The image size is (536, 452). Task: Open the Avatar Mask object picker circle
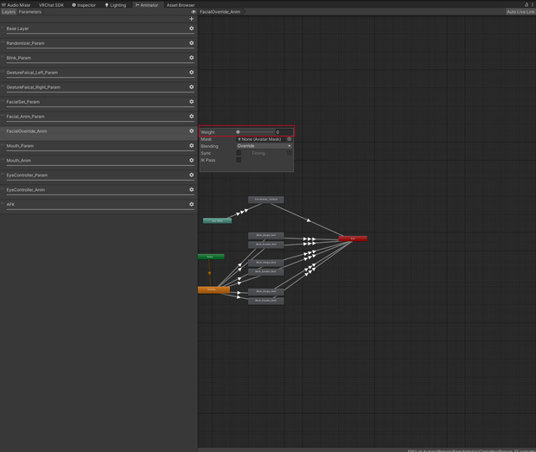coord(290,139)
